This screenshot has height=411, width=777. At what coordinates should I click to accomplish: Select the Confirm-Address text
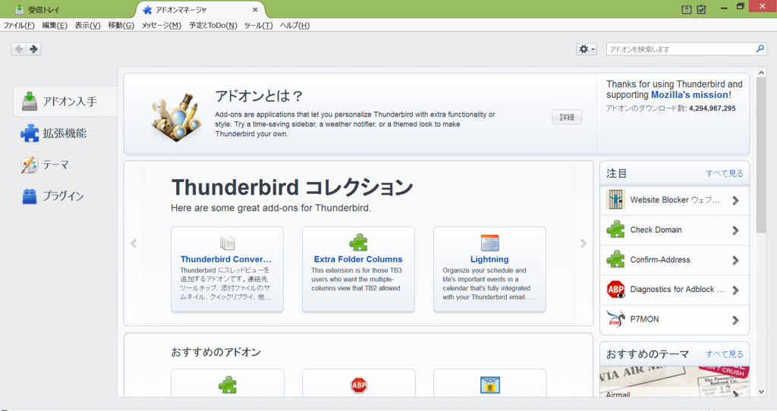[x=659, y=259]
